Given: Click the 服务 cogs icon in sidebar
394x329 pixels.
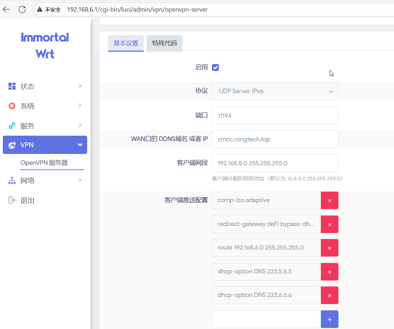Looking at the screenshot, I should tap(12, 125).
